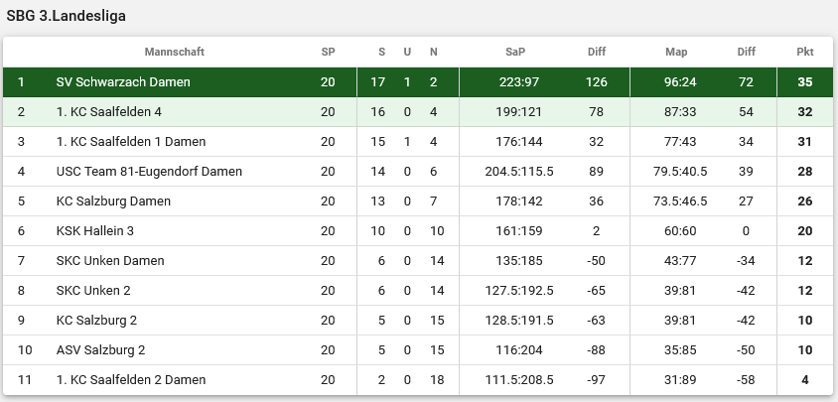Open the SV Schwarzach Damen team row
This screenshot has width=838, height=402.
point(418,81)
